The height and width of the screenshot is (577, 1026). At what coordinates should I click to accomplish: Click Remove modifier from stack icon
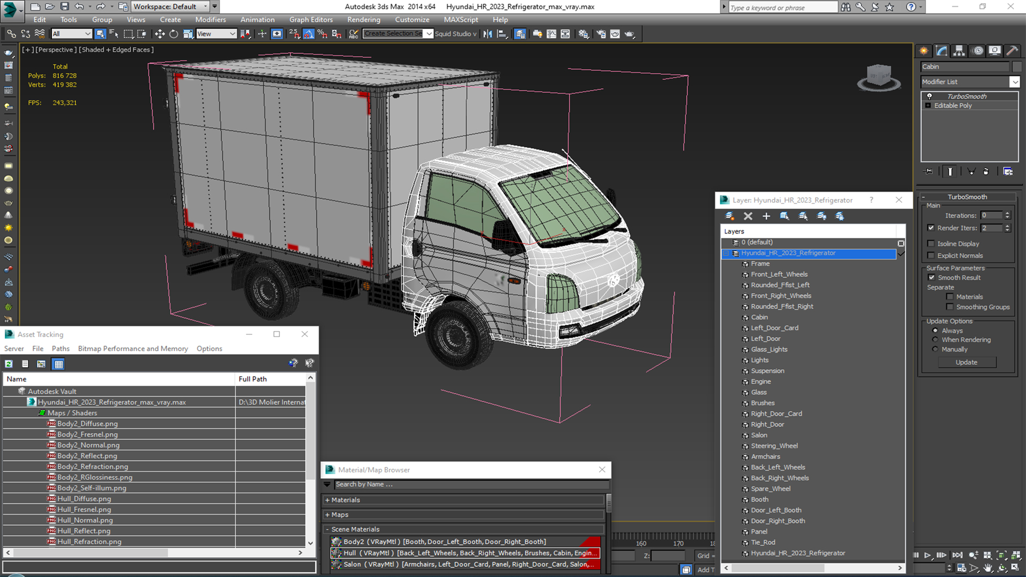coord(986,171)
